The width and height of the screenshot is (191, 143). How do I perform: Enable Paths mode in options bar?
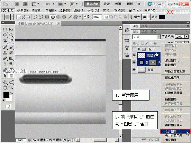pos(24,17)
